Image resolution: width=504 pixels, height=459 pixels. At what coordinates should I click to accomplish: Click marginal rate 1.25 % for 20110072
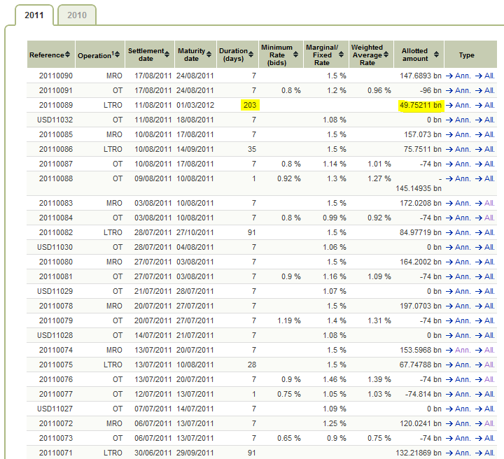pos(335,424)
